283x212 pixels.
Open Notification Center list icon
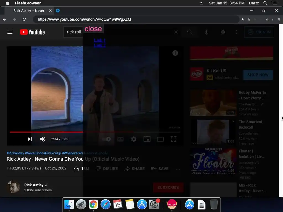click(274, 3)
